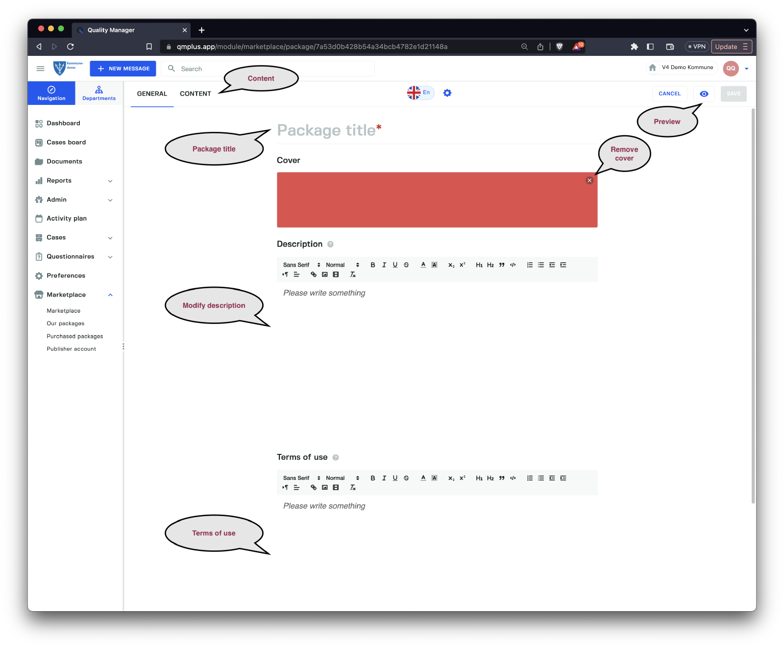This screenshot has height=648, width=784.
Task: Click the CANCEL button
Action: tap(669, 94)
